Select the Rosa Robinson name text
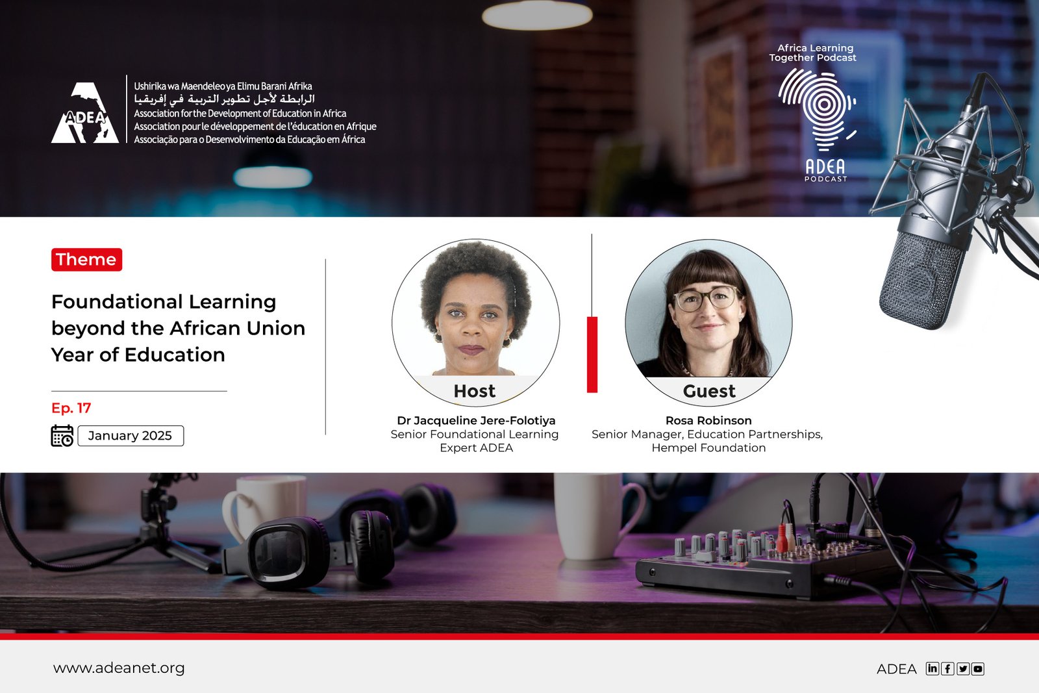Screen dimensions: 1039x693 pos(708,420)
